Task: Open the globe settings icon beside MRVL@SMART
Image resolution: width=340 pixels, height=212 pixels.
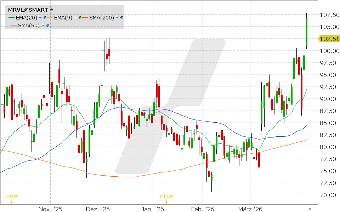Action: 51,10
